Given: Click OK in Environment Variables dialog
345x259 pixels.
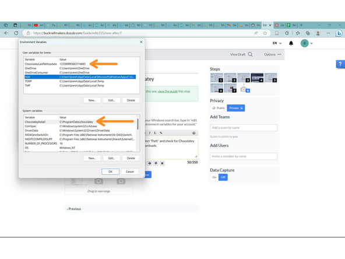Looking at the screenshot, I should [x=111, y=171].
